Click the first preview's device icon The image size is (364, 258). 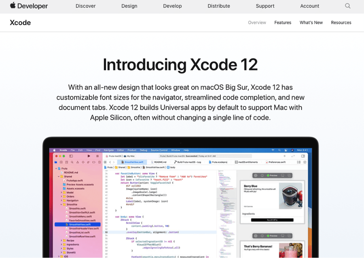tap(283, 175)
